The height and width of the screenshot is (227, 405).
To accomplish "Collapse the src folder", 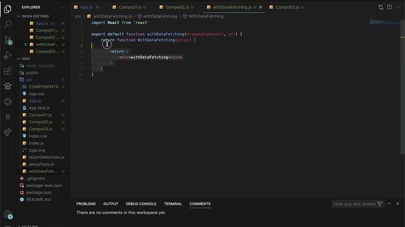I will click(x=29, y=80).
